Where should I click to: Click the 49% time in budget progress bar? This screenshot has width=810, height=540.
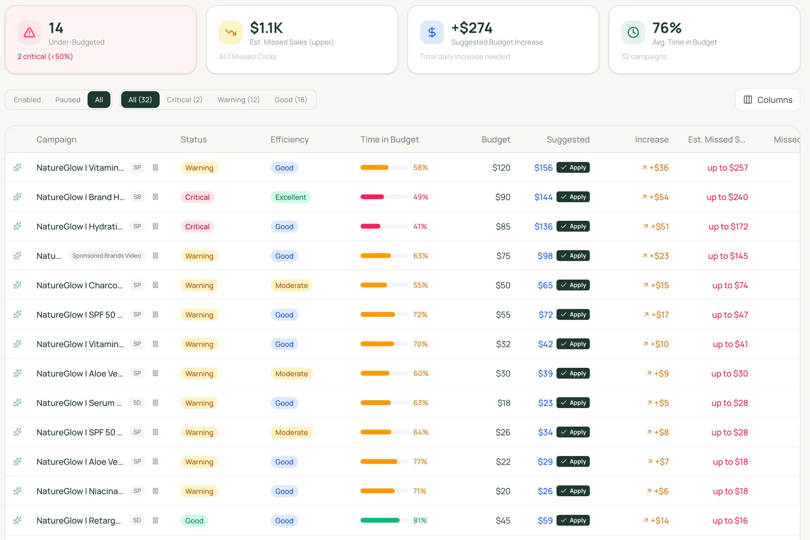click(384, 197)
